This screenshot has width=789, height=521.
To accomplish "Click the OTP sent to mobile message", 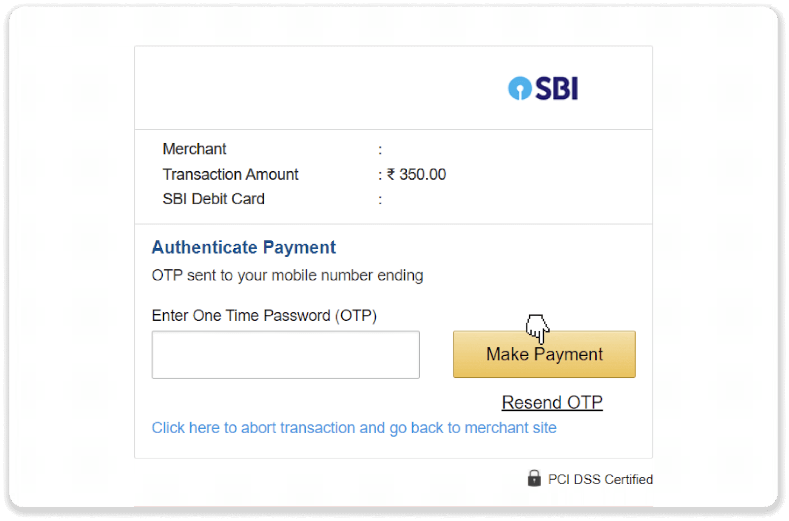I will pos(287,275).
